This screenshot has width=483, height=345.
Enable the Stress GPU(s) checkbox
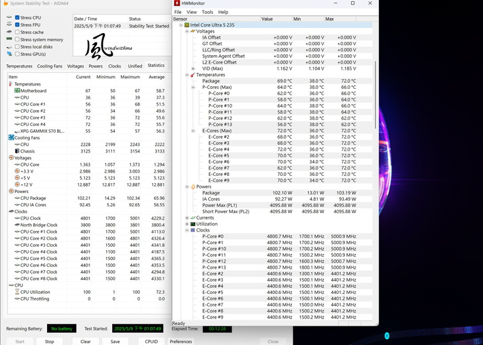pyautogui.click(x=17, y=54)
